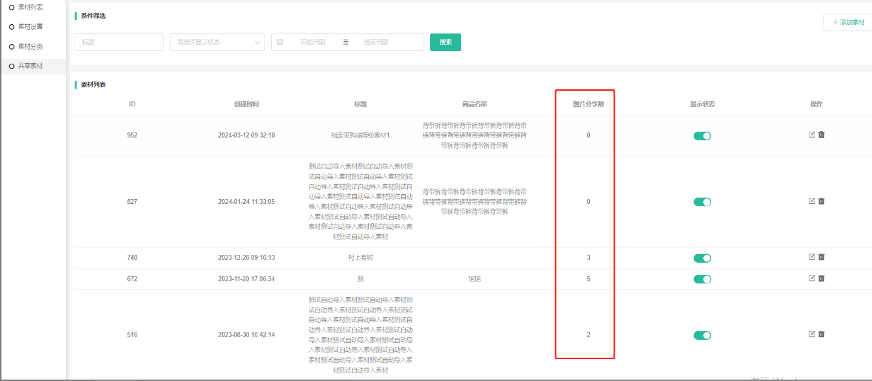The width and height of the screenshot is (872, 381).
Task: Go to 素材列表 in sidebar
Action: (x=30, y=7)
